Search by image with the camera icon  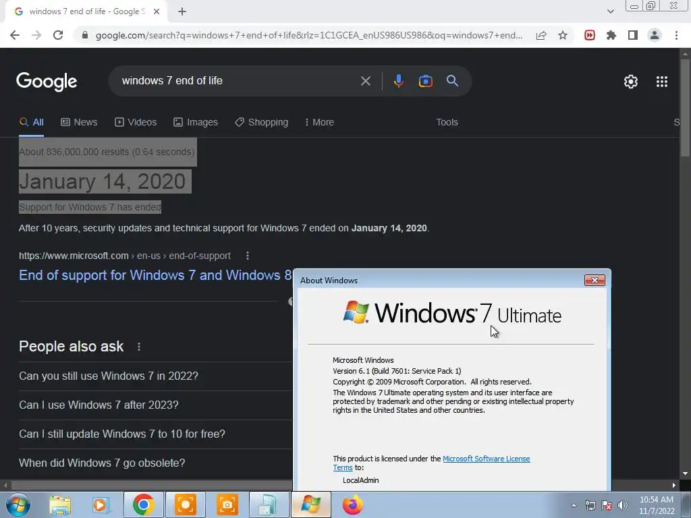pyautogui.click(x=425, y=81)
